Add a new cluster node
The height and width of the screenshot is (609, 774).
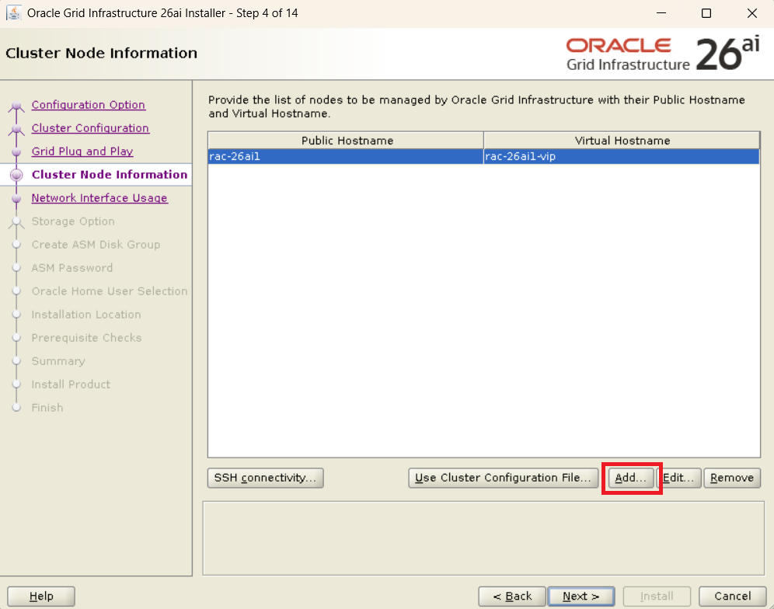[630, 478]
